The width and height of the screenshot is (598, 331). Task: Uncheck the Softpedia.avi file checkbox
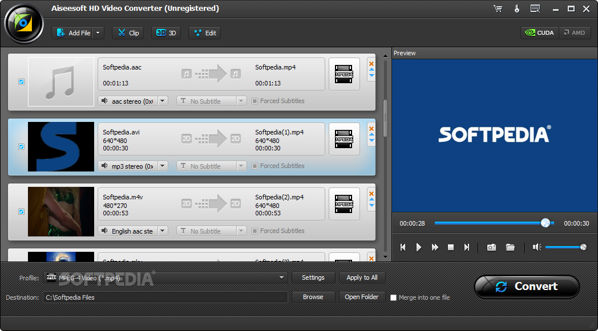[21, 146]
